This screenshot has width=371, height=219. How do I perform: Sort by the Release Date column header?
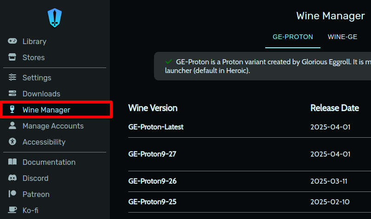tap(335, 108)
